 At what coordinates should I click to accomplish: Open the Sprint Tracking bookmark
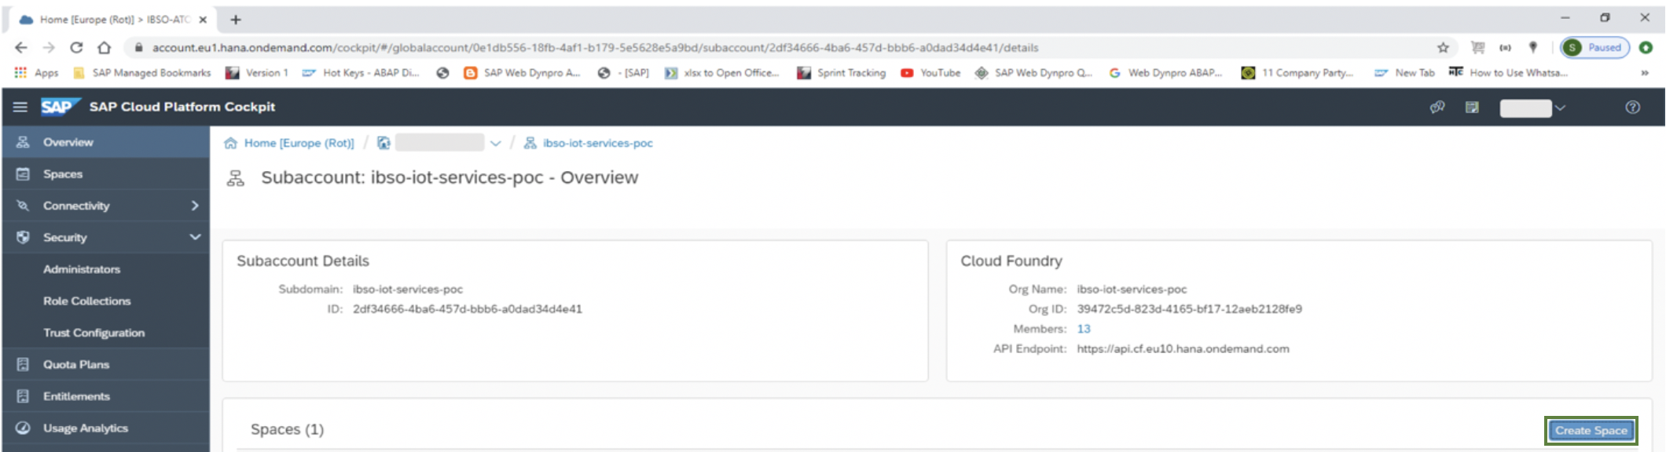pyautogui.click(x=842, y=73)
